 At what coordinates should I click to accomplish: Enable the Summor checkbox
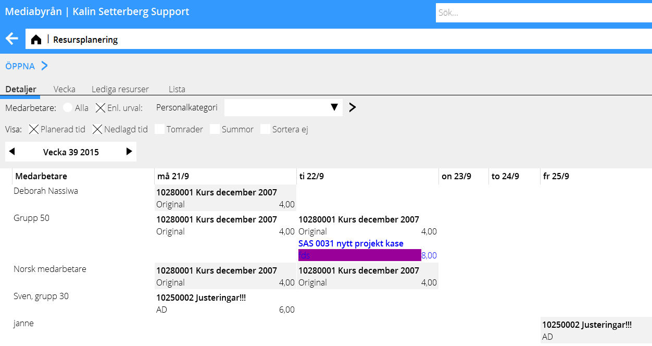click(215, 129)
